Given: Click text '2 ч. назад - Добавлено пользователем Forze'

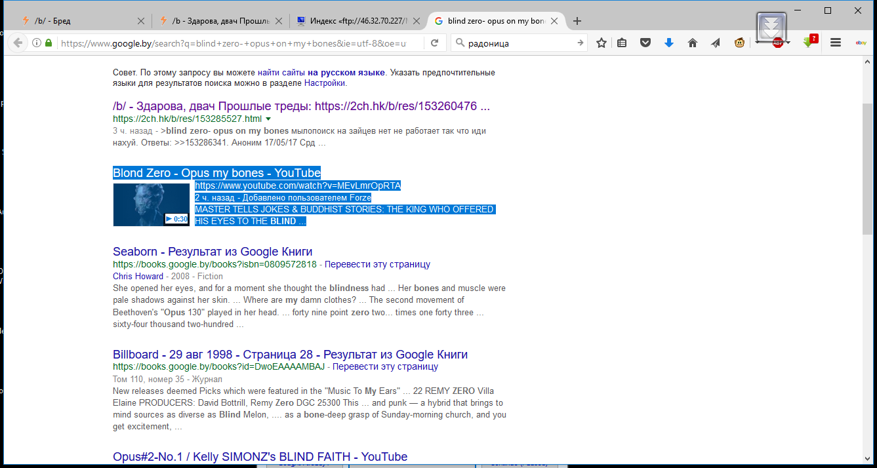Looking at the screenshot, I should [x=283, y=198].
